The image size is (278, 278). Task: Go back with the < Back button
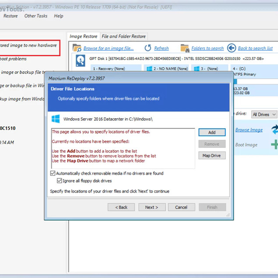[x=121, y=207]
